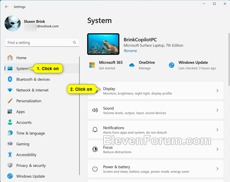Open Sound settings title
Viewport: 230px width, 182px height.
click(108, 108)
